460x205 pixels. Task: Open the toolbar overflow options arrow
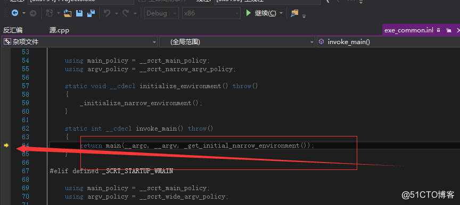pyautogui.click(x=304, y=16)
